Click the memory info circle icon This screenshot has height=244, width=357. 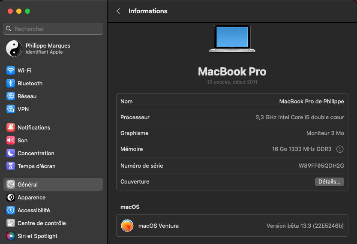[x=340, y=149]
